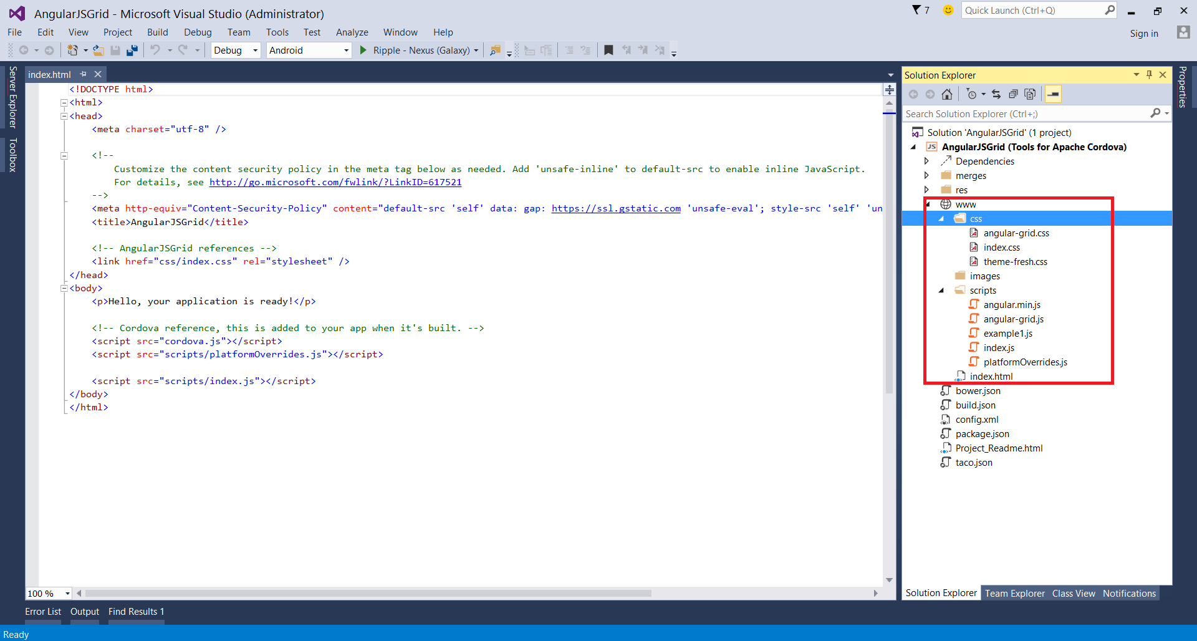Click the Pending Changes Filter clock icon
Screen dimensions: 1197x641
(971, 94)
